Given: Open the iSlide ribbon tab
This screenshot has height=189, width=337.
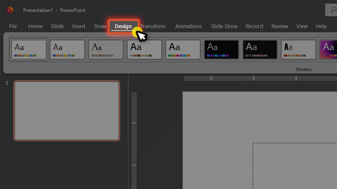Looking at the screenshot, I should pos(57,26).
